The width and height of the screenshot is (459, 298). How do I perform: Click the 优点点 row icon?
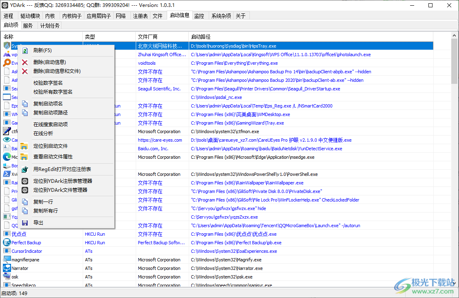click(x=7, y=234)
